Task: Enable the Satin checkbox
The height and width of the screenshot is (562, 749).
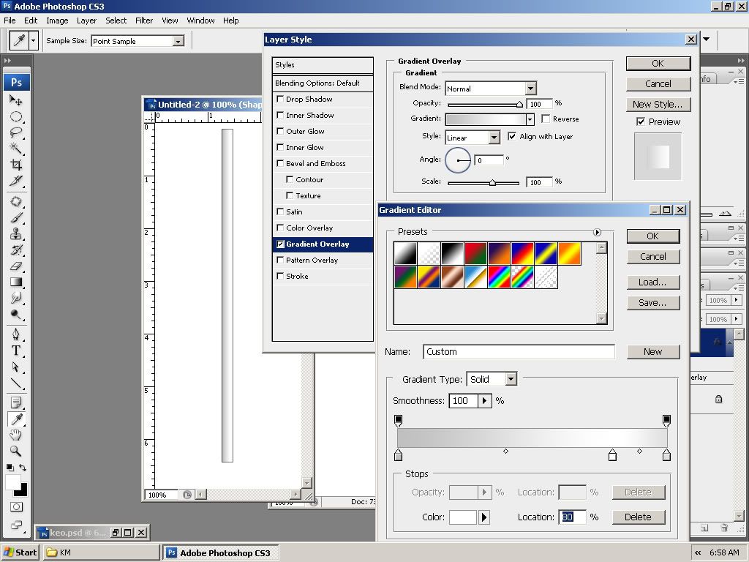Action: [280, 211]
